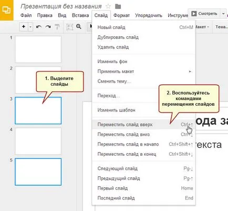The width and height of the screenshot is (228, 211).
Task: Choose Переместить слайд в конец
Action: pyautogui.click(x=143, y=154)
